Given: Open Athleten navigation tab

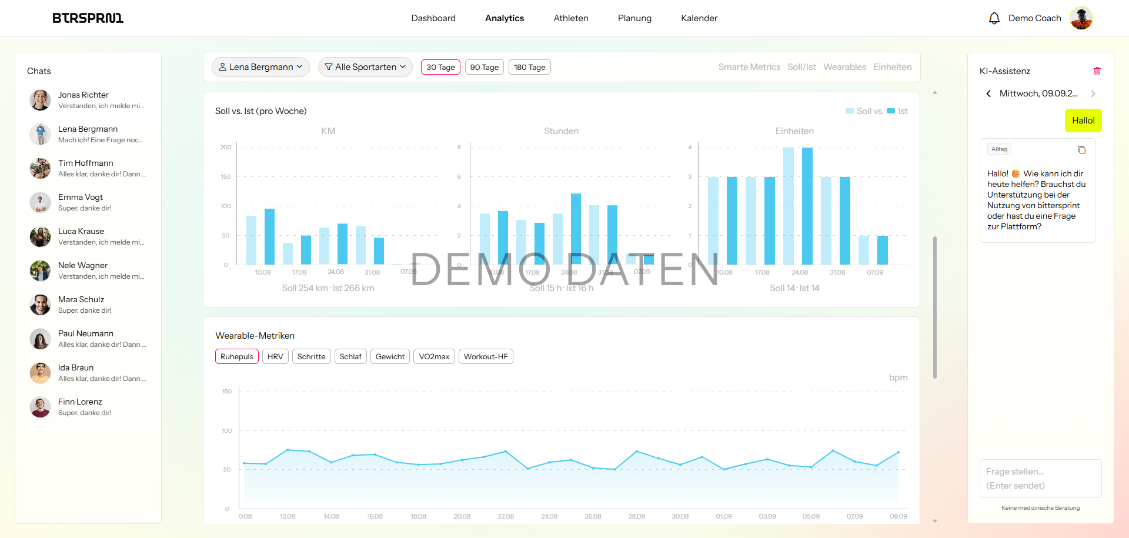Looking at the screenshot, I should pyautogui.click(x=571, y=18).
